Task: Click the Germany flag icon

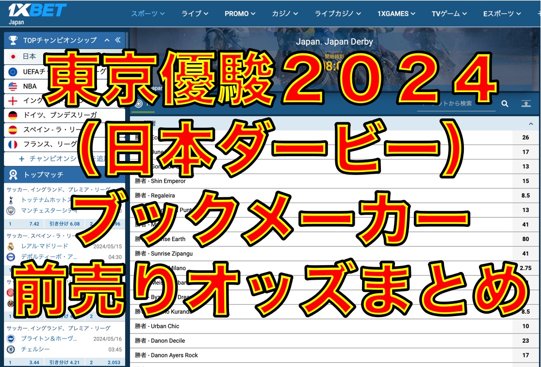Action: pyautogui.click(x=13, y=115)
